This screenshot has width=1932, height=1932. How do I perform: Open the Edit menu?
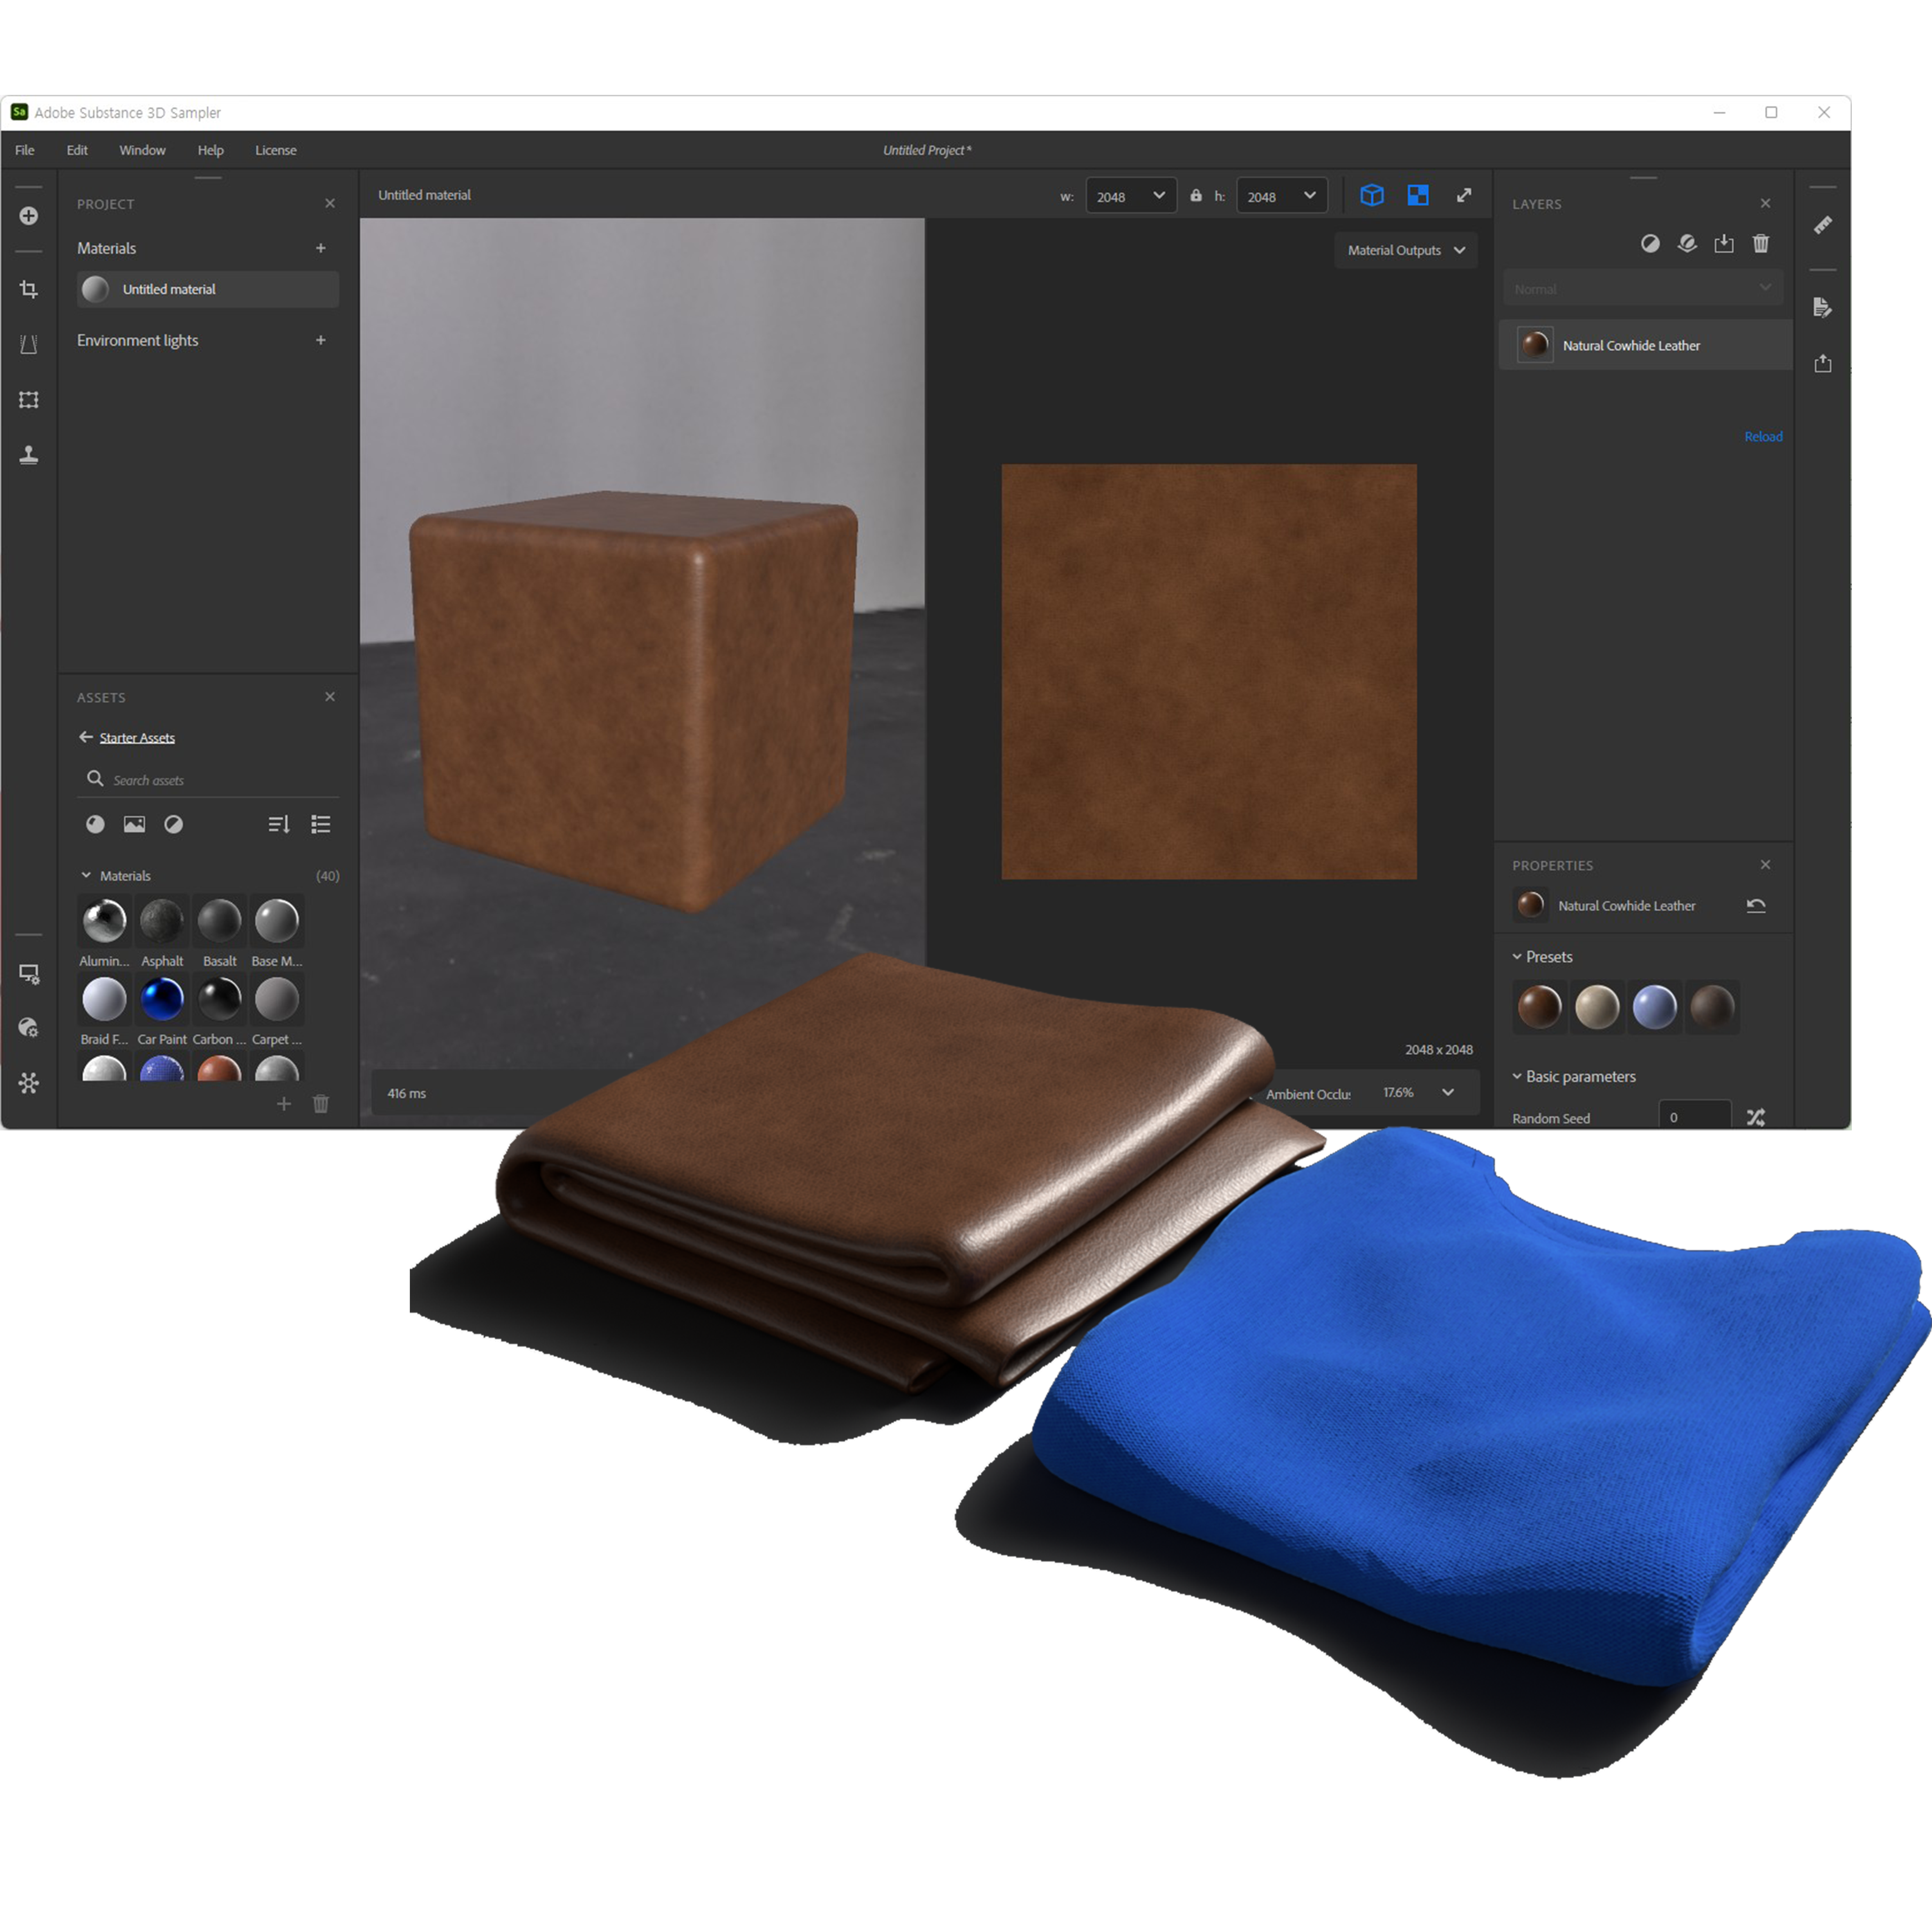point(77,150)
